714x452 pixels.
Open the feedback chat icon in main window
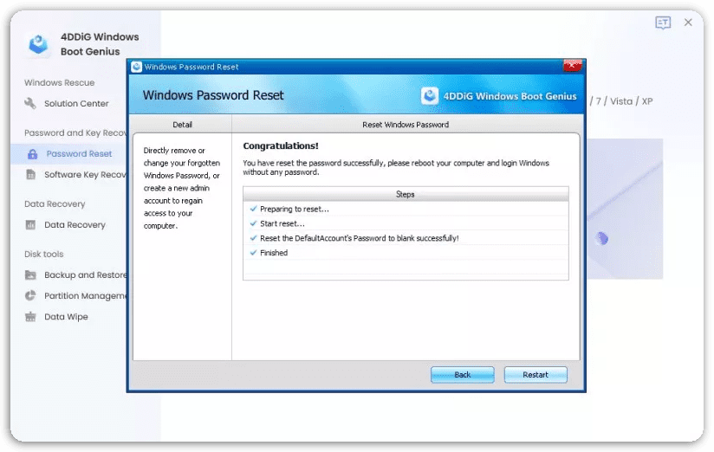(x=663, y=23)
